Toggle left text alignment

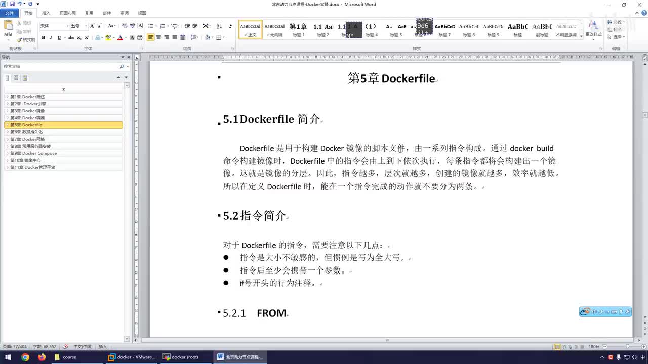(151, 38)
